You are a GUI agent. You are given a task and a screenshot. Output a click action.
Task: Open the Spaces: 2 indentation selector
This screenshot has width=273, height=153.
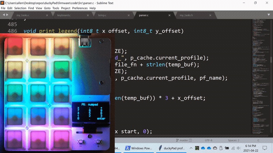point(234,140)
